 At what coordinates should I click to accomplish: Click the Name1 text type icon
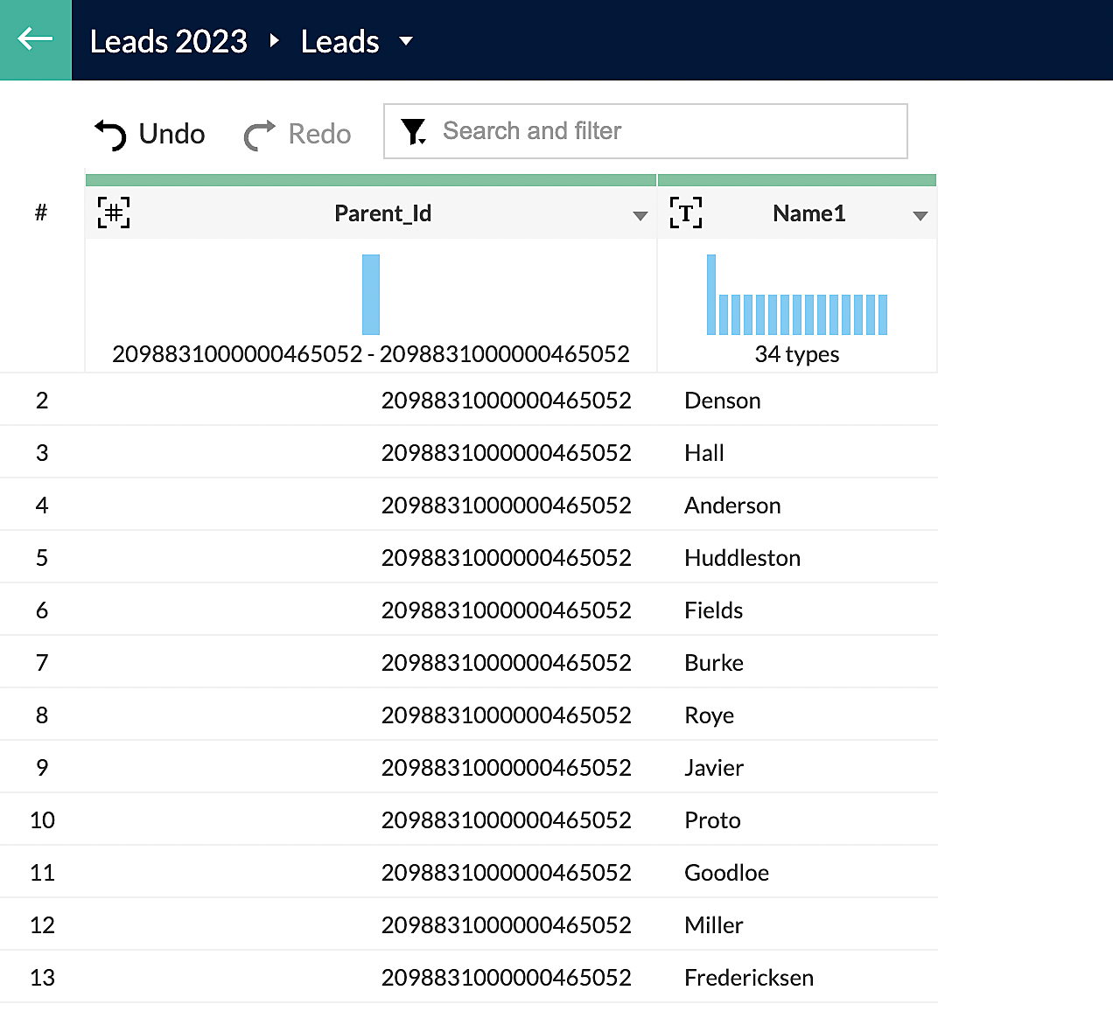685,213
